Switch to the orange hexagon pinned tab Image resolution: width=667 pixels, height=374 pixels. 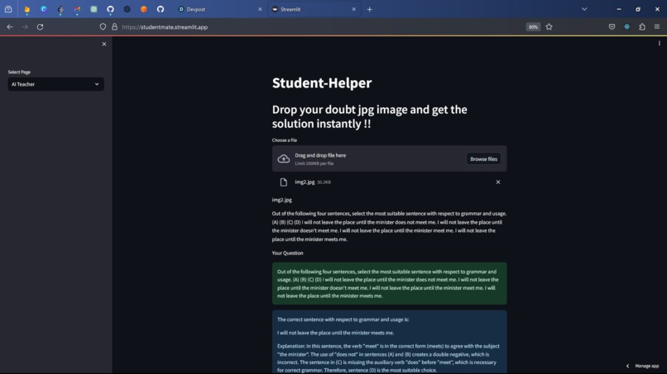144,9
